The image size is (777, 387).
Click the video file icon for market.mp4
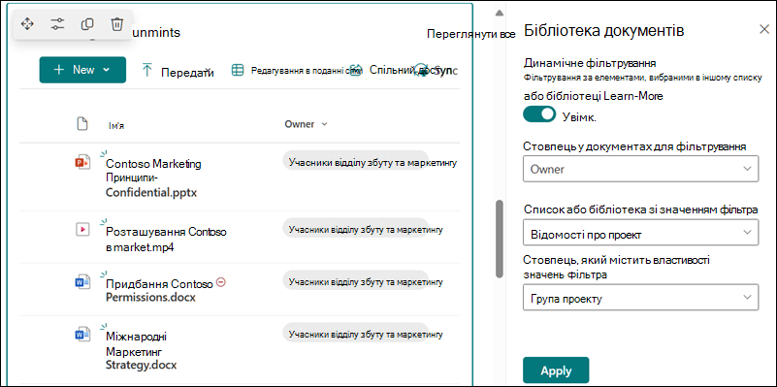[81, 230]
